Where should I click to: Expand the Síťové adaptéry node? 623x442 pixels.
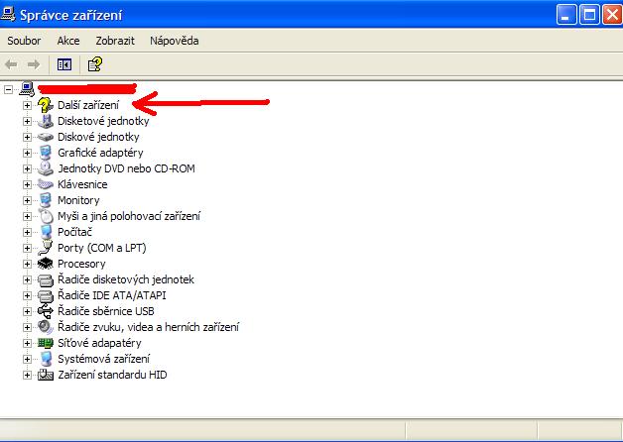coord(27,344)
